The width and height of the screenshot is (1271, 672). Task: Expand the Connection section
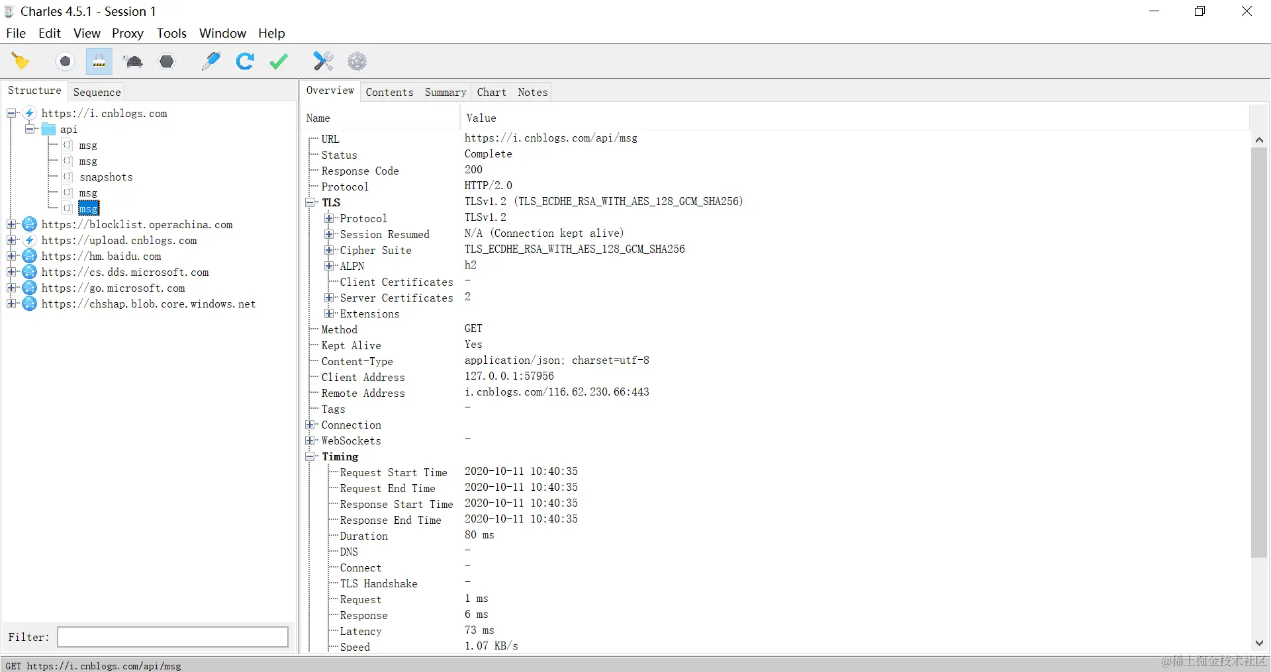(x=310, y=425)
